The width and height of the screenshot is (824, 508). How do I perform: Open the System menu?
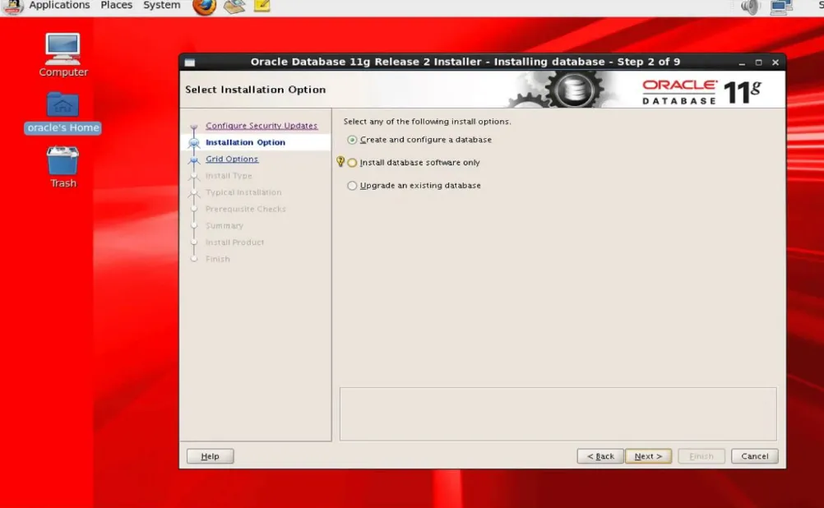161,5
